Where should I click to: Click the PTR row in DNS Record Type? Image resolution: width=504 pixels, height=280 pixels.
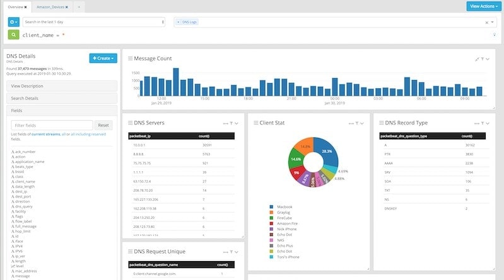433,154
